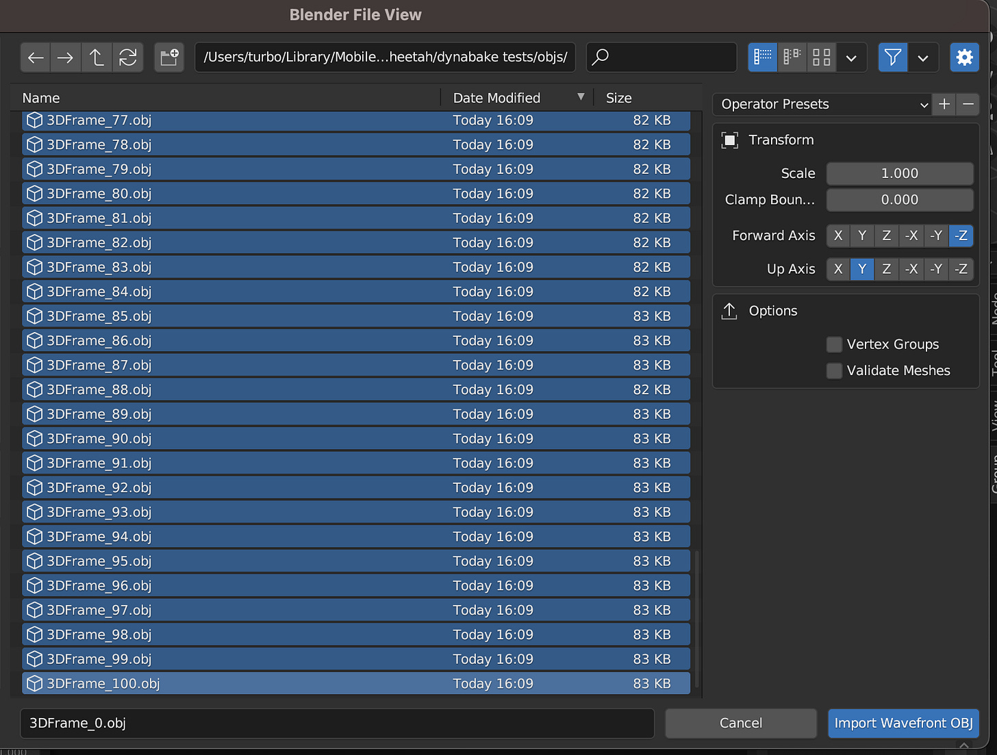
Task: Click the OBJ icon of 3DFrame_94.obj
Action: [x=34, y=536]
